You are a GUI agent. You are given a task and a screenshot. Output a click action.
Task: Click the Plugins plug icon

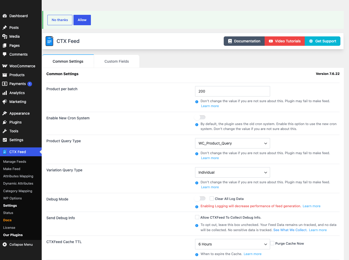(x=5, y=122)
